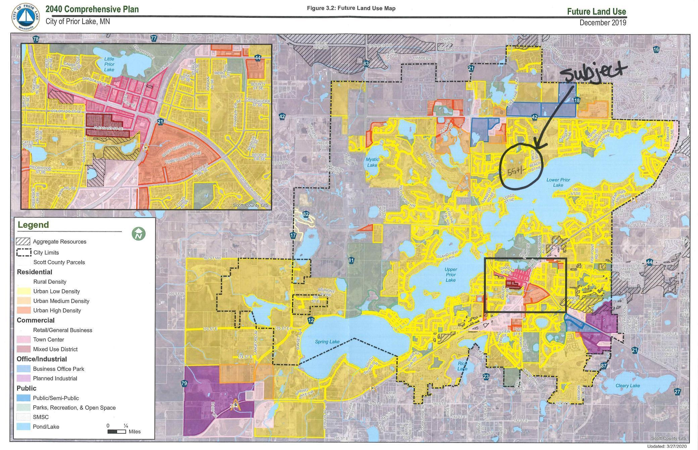Click the Little Prior Lake inset label
Screen dimensions: 698x450
point(109,64)
